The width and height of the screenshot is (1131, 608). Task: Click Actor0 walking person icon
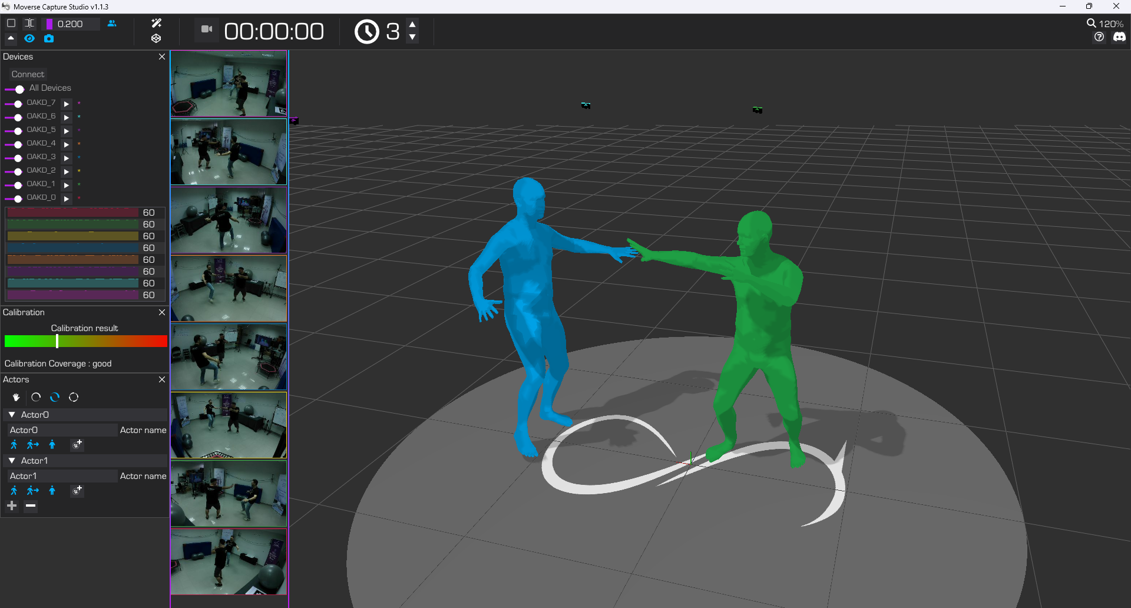(14, 445)
